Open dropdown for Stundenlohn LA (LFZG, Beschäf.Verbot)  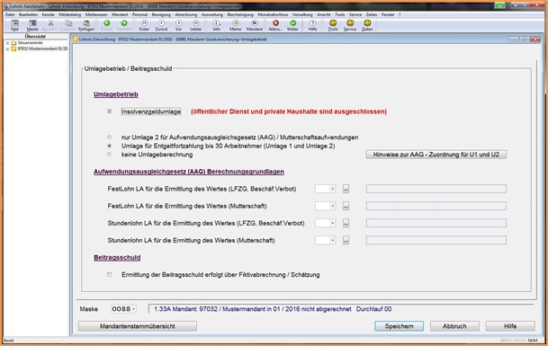(332, 223)
